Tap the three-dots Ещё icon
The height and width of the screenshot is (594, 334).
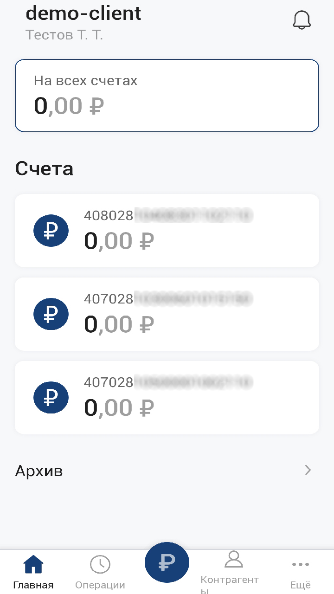click(301, 565)
